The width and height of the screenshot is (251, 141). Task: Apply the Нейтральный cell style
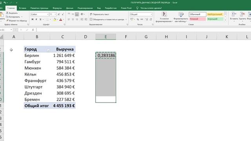point(215,14)
